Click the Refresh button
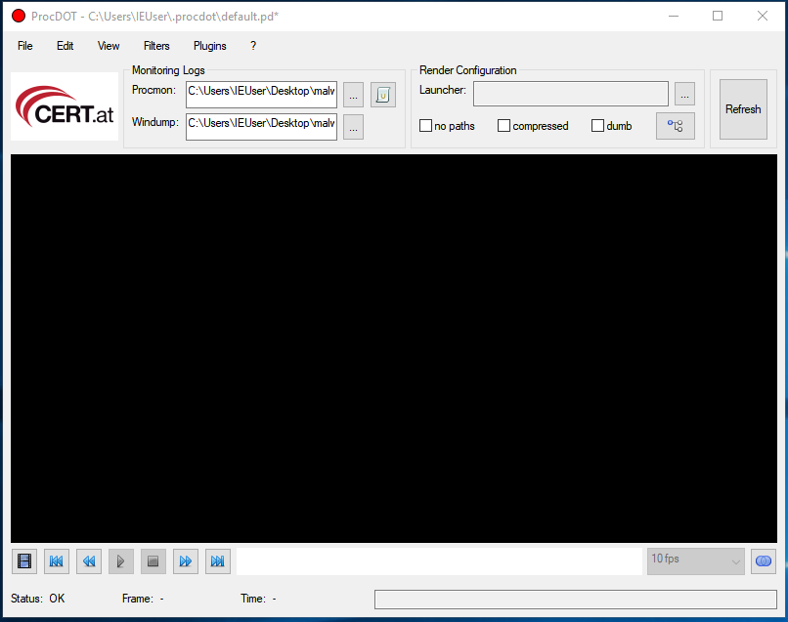 click(743, 109)
